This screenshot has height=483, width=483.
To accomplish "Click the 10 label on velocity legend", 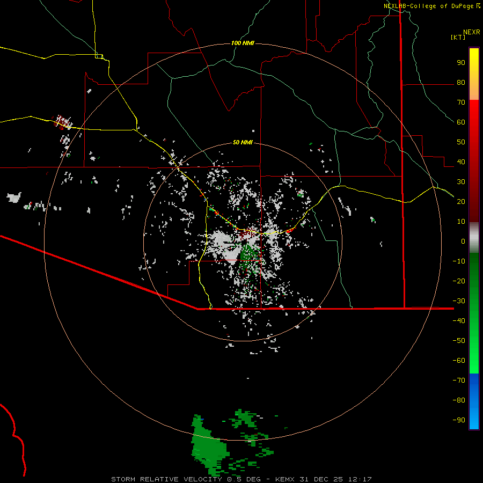I will tap(461, 222).
